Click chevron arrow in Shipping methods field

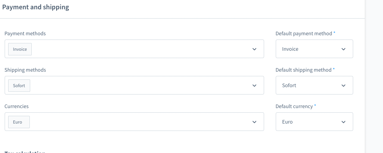click(254, 86)
